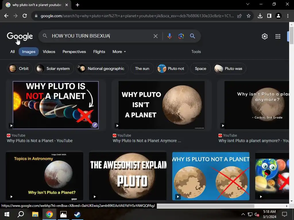The image size is (294, 220).
Task: Open Why Pluto is Not a Planet - YouTube link
Action: coord(40,141)
